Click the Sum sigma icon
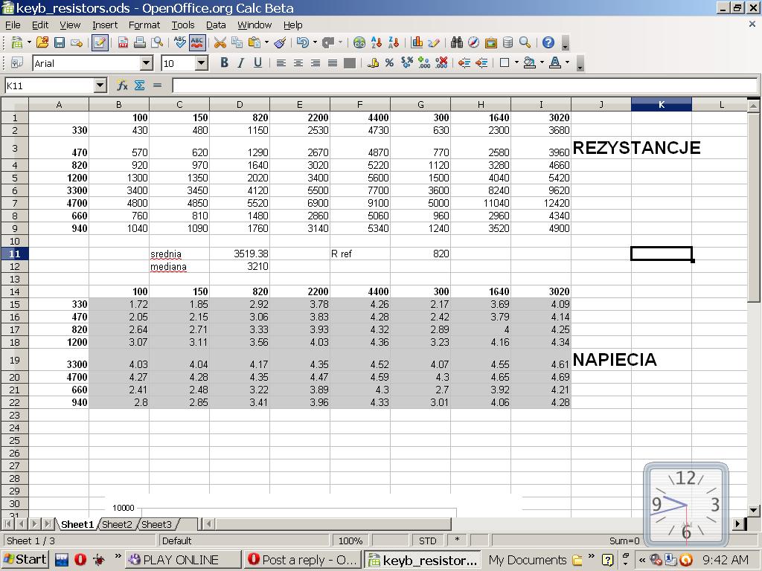 [x=139, y=86]
